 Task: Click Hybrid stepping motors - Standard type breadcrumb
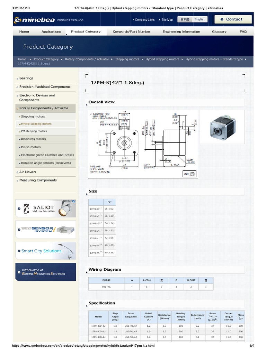[214, 59]
